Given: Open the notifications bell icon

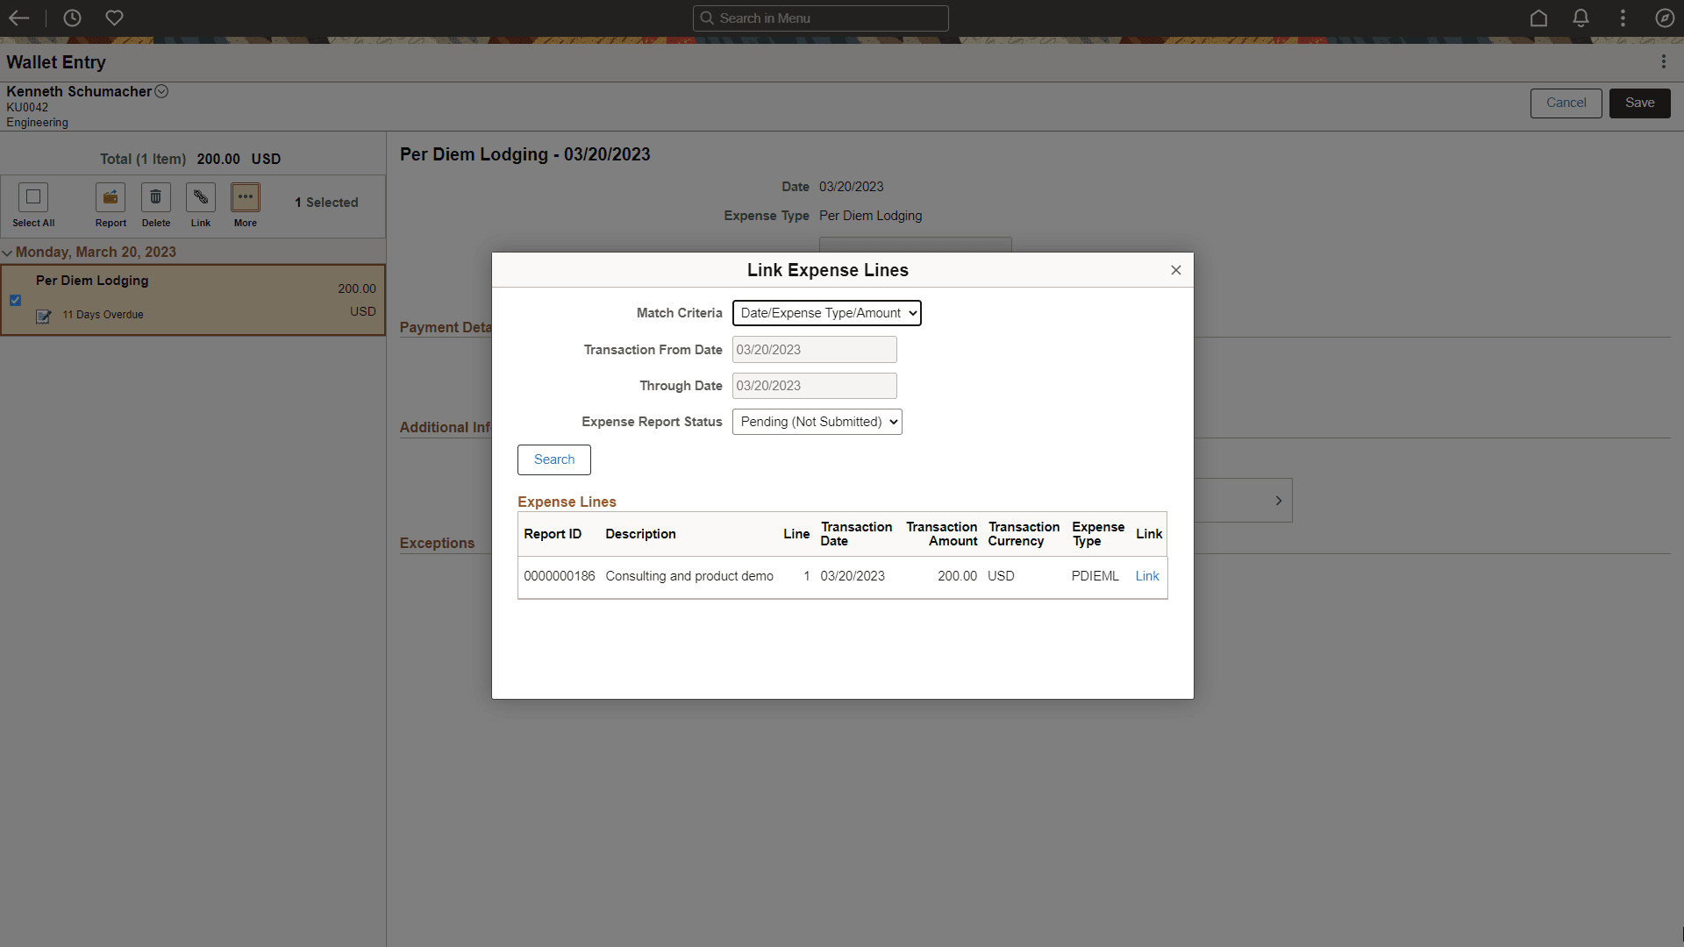Looking at the screenshot, I should click(1581, 18).
